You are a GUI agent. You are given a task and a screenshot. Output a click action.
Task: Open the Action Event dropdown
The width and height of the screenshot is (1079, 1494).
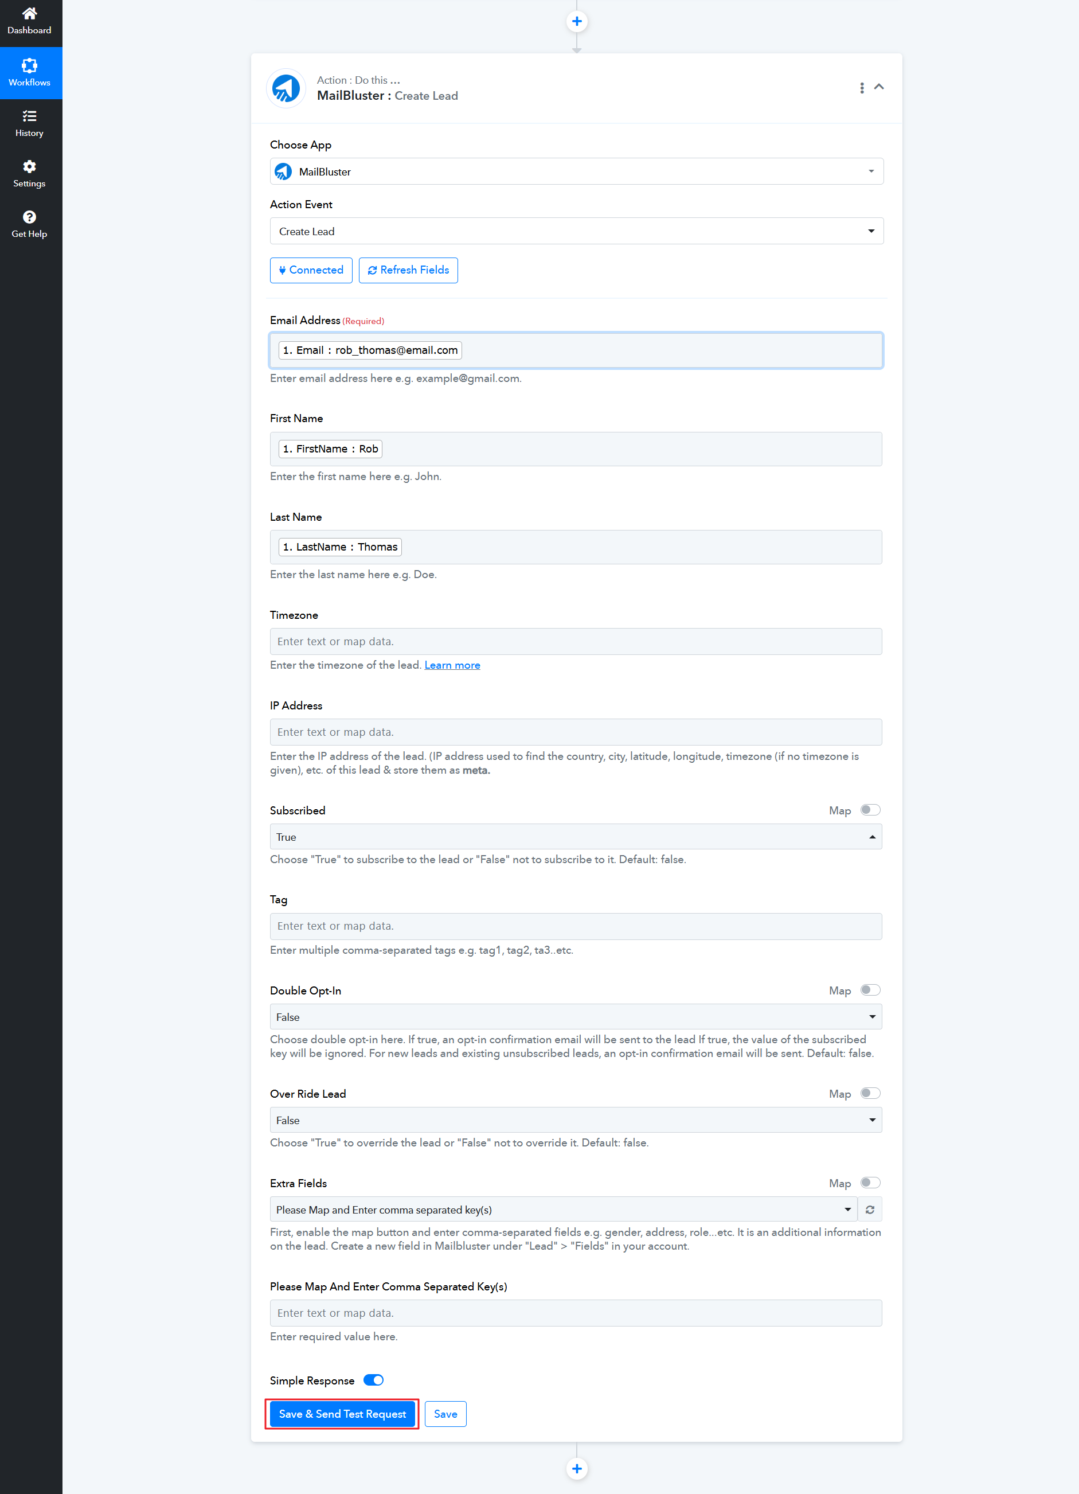tap(576, 231)
